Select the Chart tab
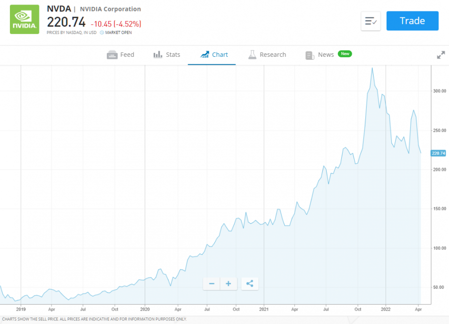Viewport: 449px width, 324px height. [x=214, y=55]
